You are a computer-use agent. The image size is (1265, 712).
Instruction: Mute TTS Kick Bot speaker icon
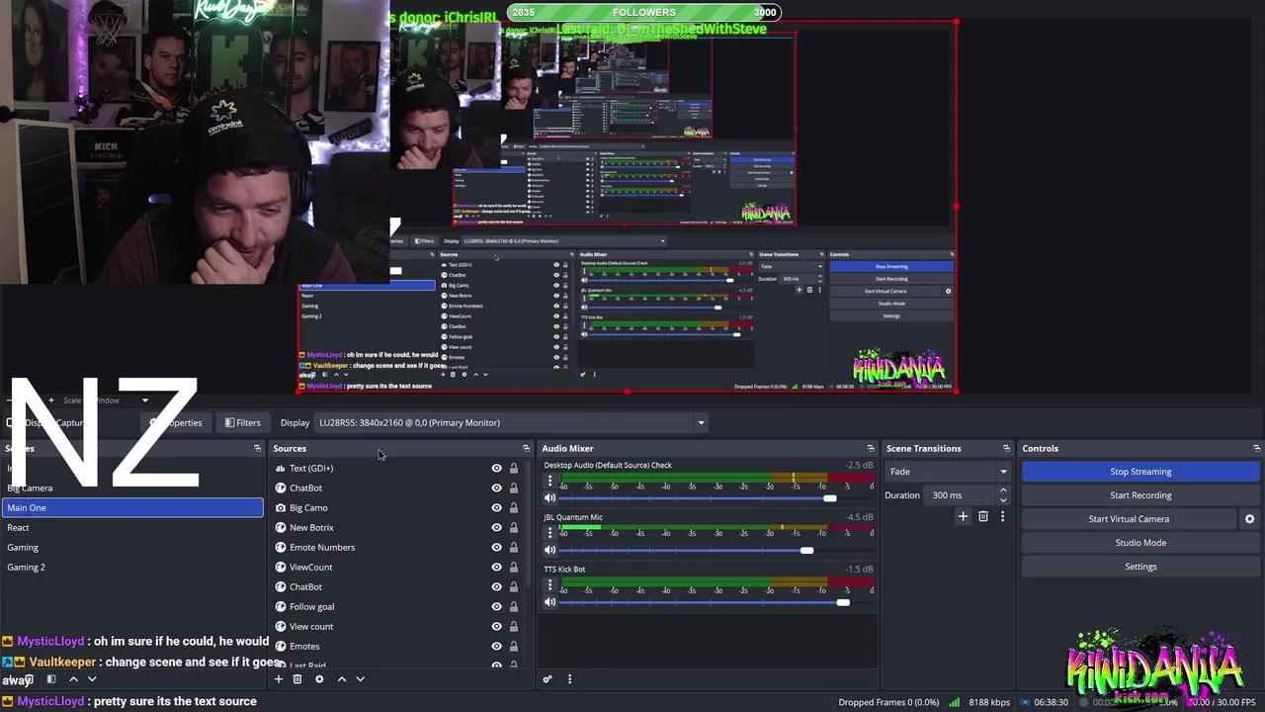[x=550, y=602]
